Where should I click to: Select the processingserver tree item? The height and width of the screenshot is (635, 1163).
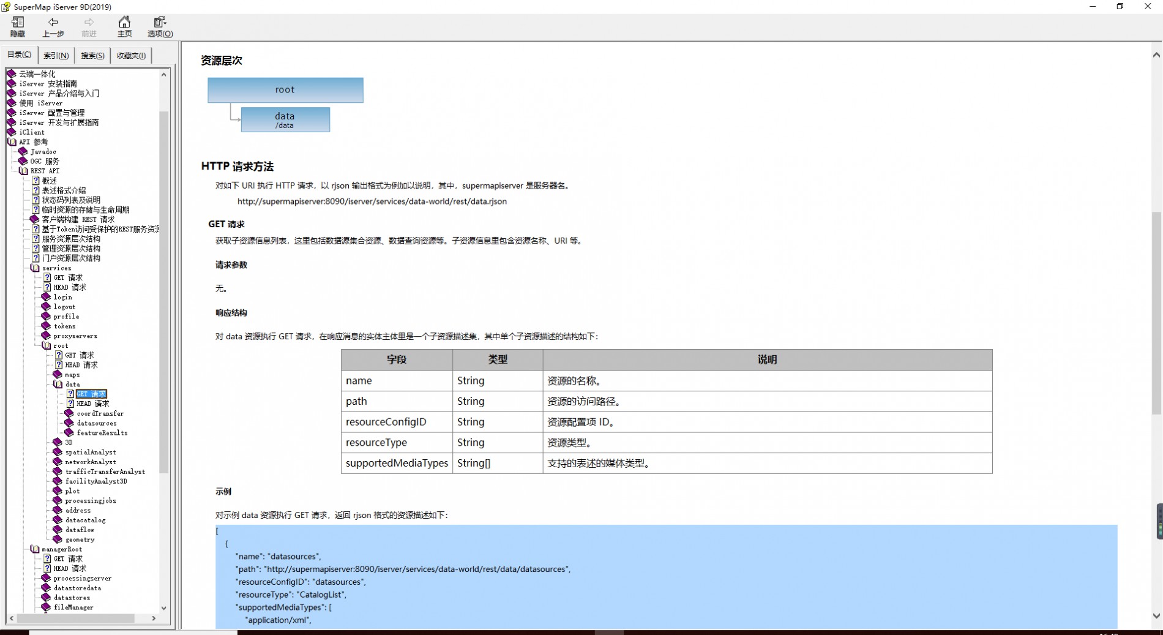(83, 579)
